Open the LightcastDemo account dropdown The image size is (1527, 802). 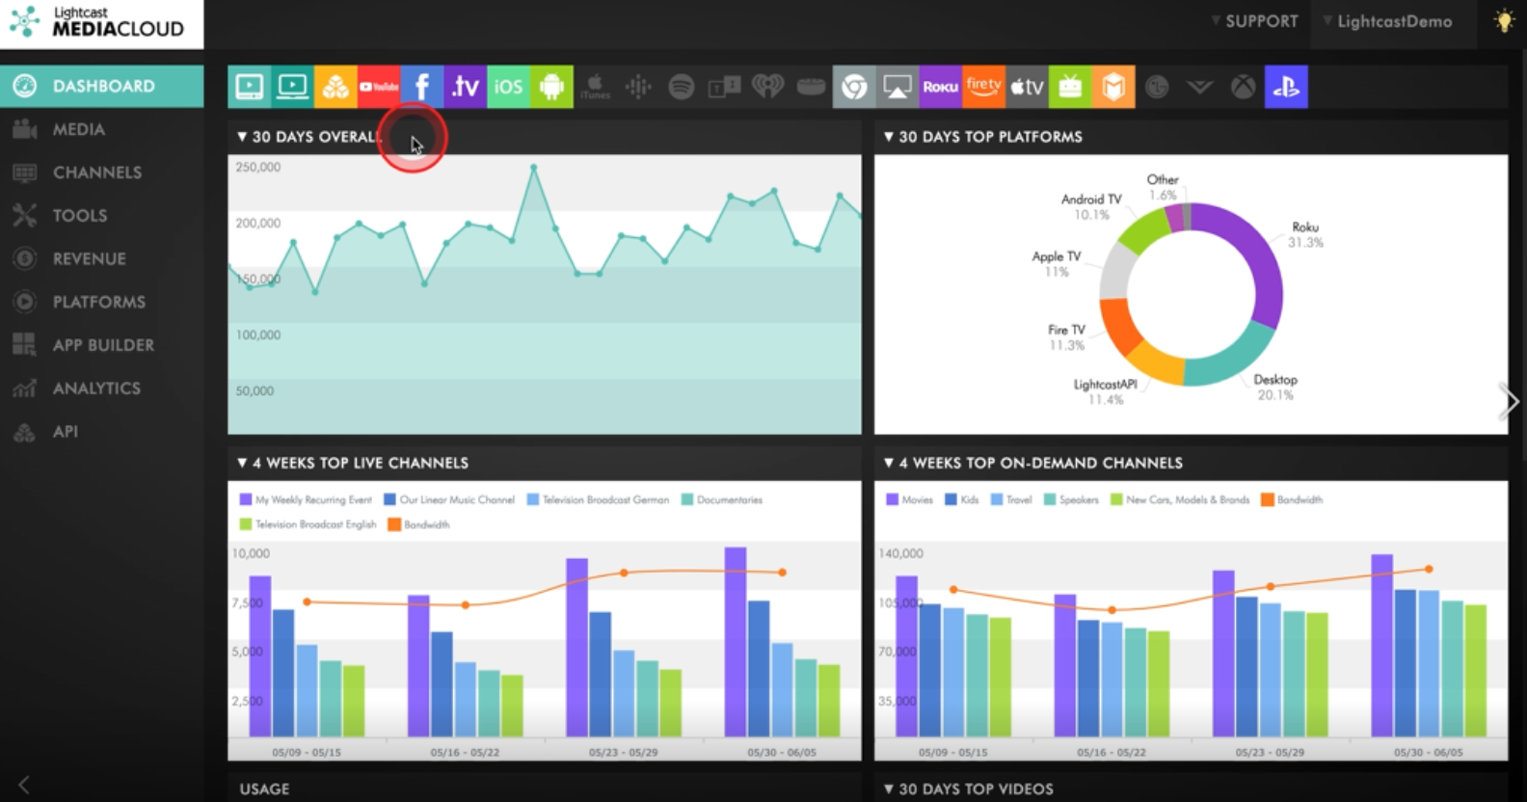[x=1392, y=21]
